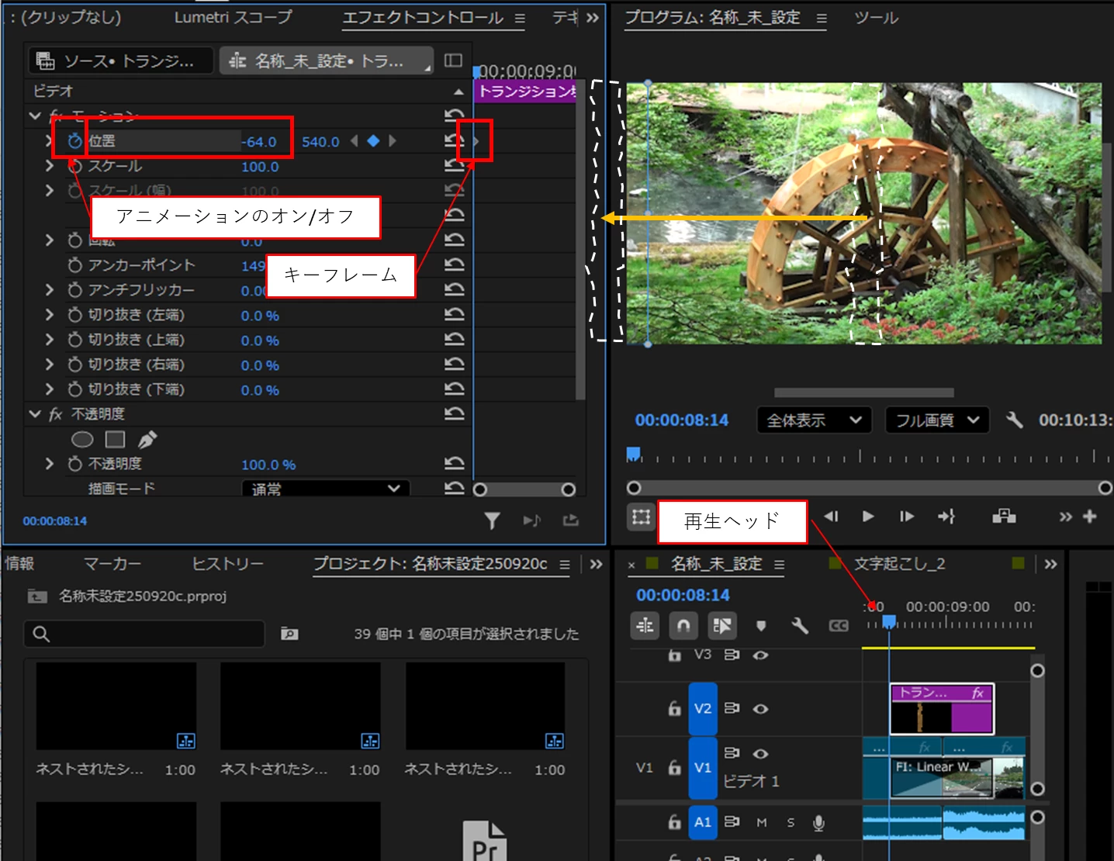This screenshot has width=1114, height=861.
Task: Create an ellipse mask for opacity
Action: click(82, 440)
